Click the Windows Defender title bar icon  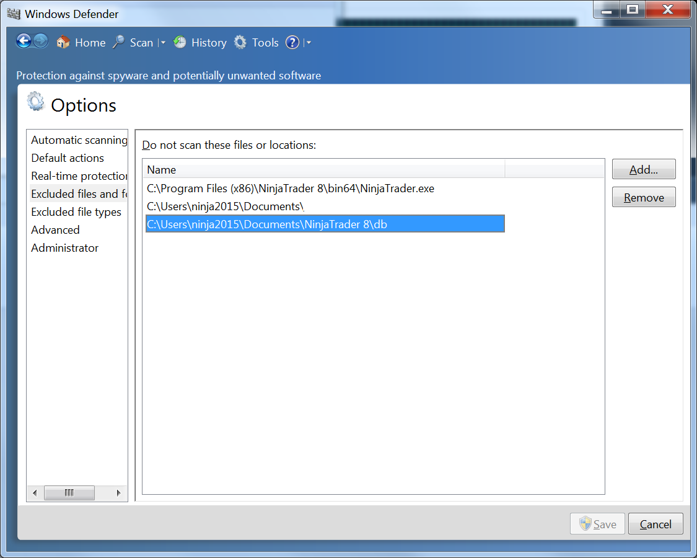tap(14, 14)
